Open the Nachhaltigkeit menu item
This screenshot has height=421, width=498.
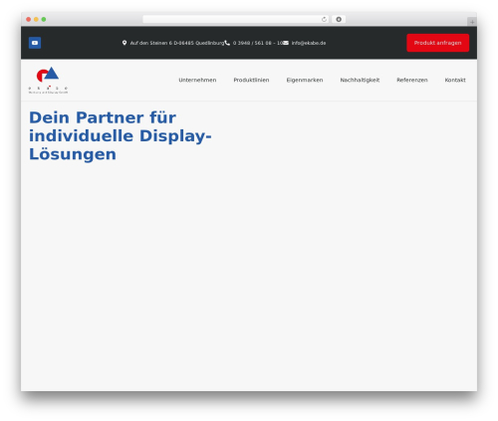[x=360, y=80]
